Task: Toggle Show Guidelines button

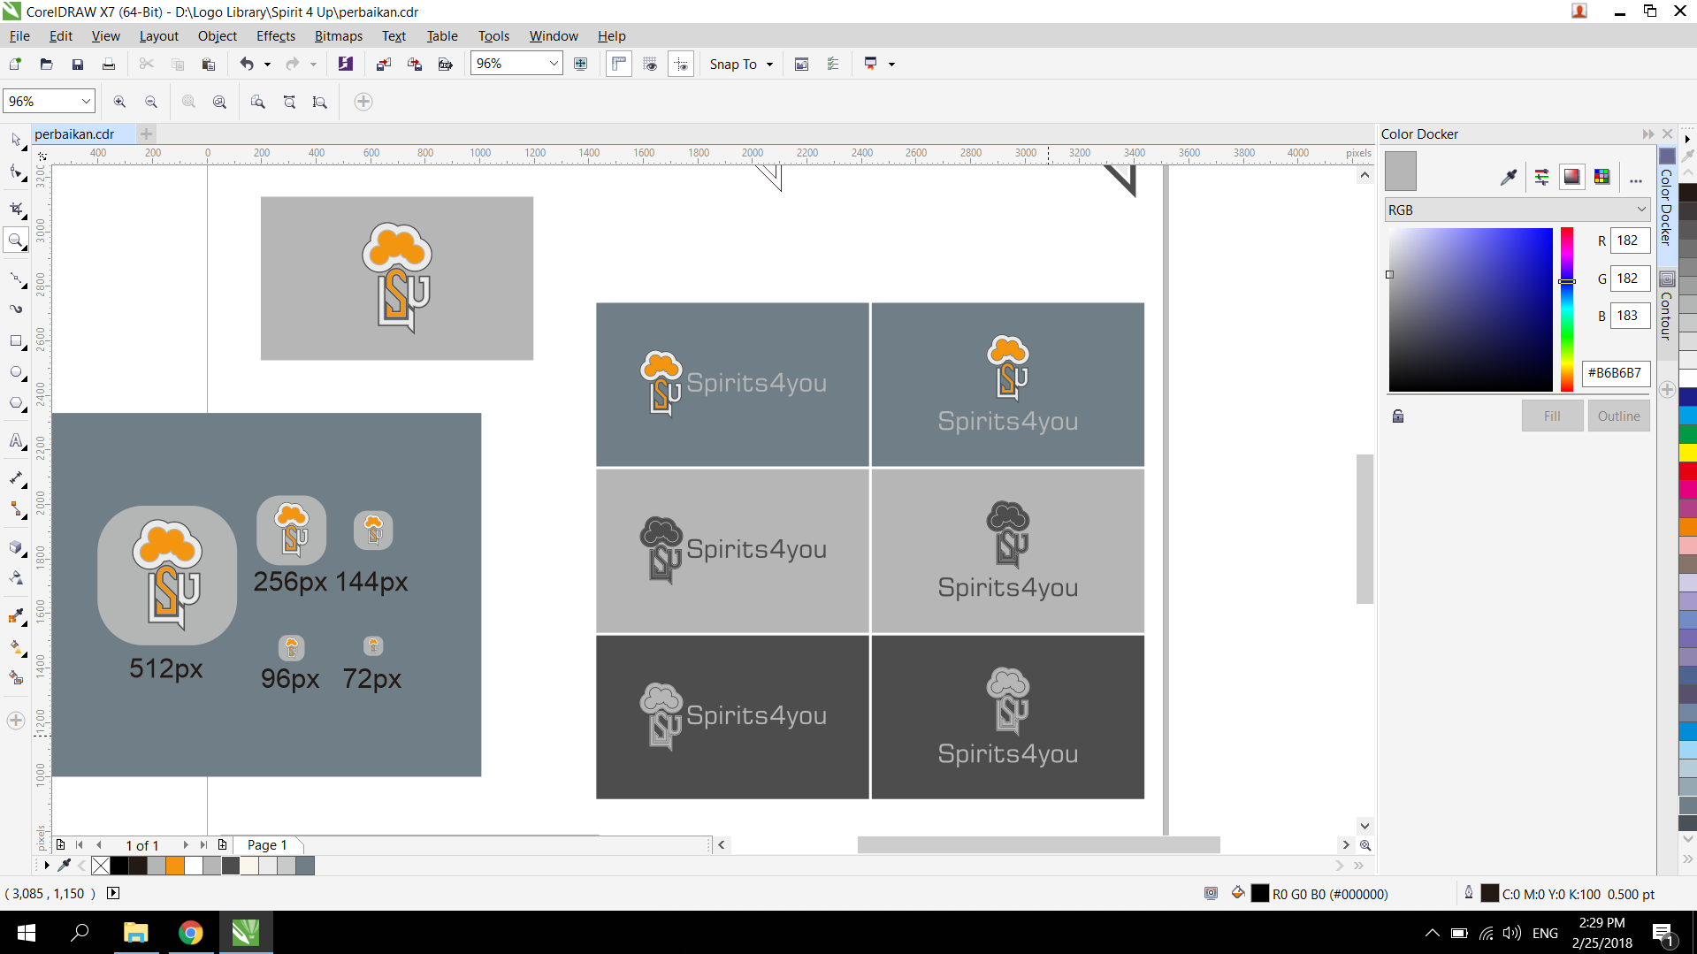Action: 681,64
